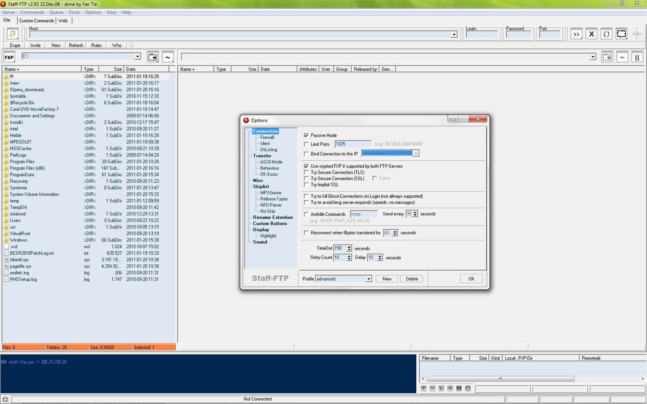Enable avoid long server-responds checkbox

pos(306,202)
